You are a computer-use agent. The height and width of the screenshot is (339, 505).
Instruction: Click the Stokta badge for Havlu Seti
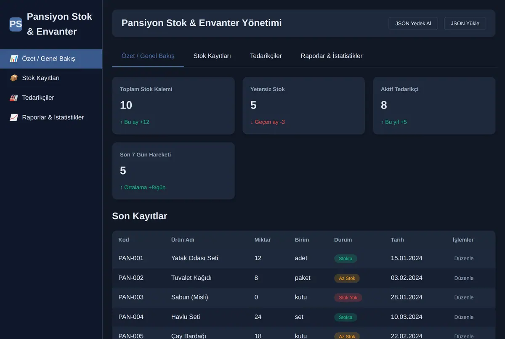click(346, 317)
